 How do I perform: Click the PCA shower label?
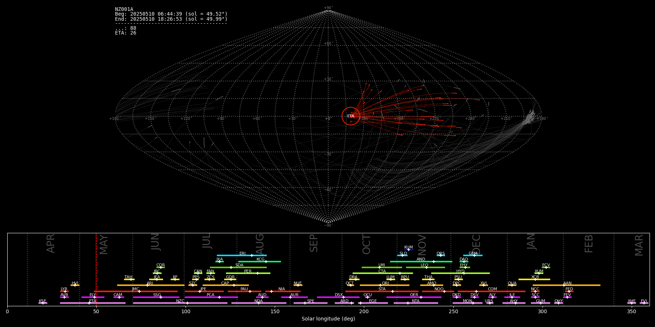click(x=211, y=295)
